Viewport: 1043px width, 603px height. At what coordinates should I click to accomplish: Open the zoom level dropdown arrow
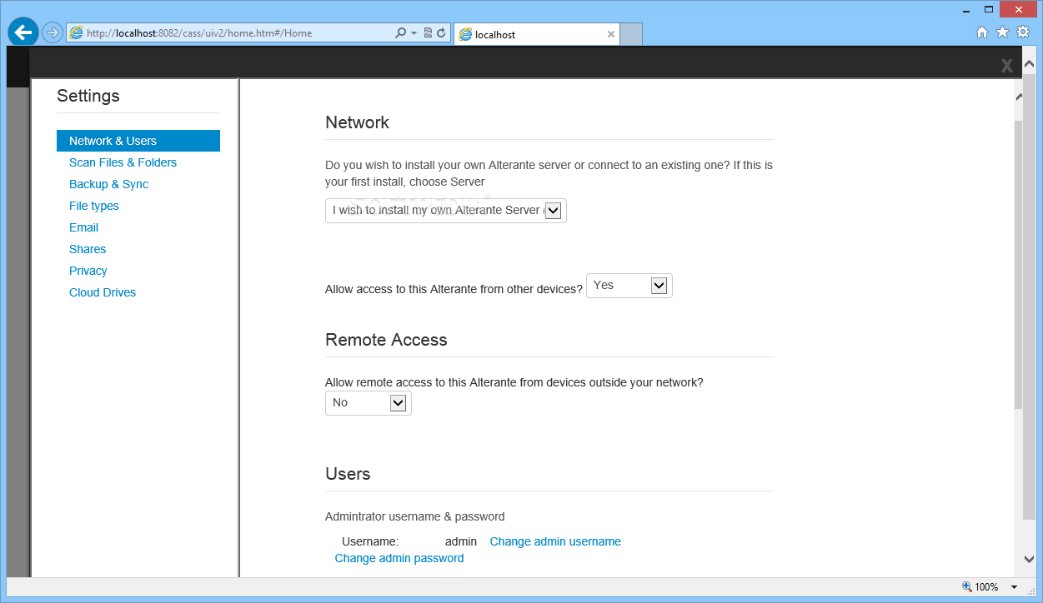(x=1014, y=587)
